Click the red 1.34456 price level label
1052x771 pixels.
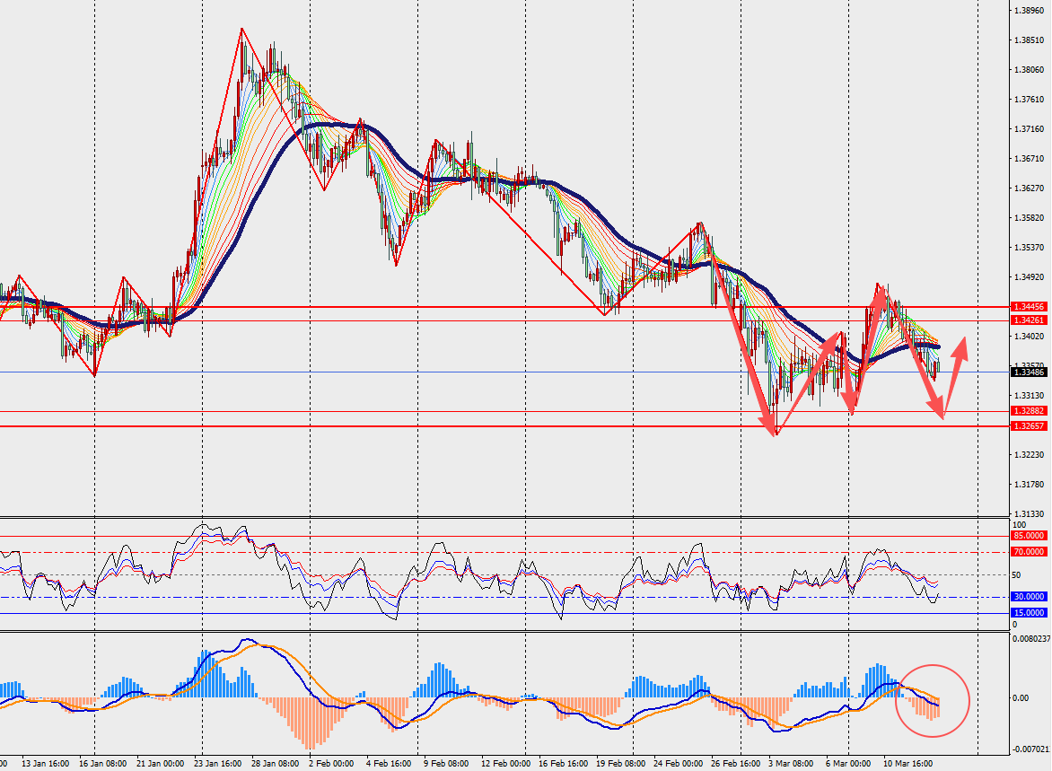pos(1029,307)
